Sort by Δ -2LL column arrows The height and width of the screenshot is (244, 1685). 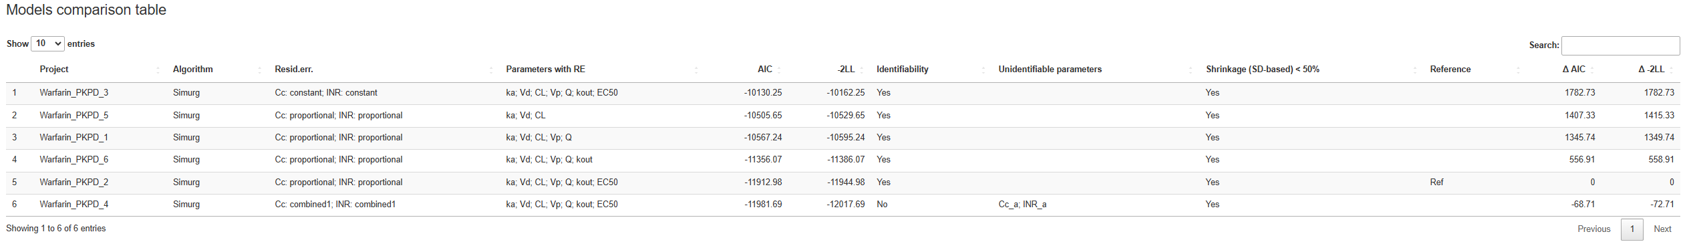tap(1672, 70)
